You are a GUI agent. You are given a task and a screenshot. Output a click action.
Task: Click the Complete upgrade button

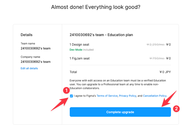pos(120,112)
